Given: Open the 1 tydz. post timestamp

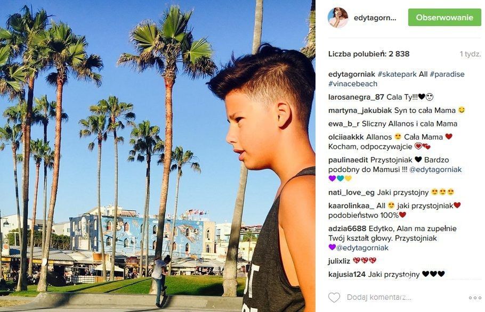Looking at the screenshot, I should pyautogui.click(x=470, y=54).
